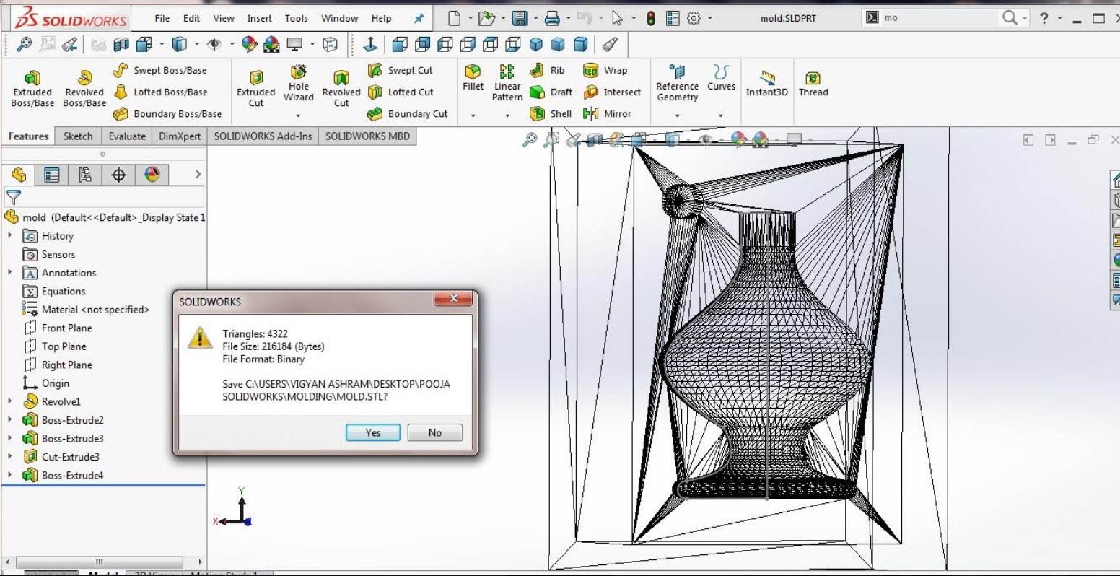The height and width of the screenshot is (576, 1120).
Task: Open the Reference Geometry dropdown arrow
Action: [x=677, y=115]
